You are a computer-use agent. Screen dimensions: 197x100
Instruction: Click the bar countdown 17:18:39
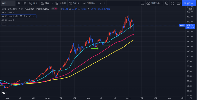pos(190,27)
